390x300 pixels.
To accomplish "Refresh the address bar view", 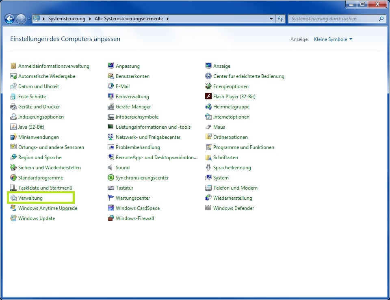I will tap(280, 19).
